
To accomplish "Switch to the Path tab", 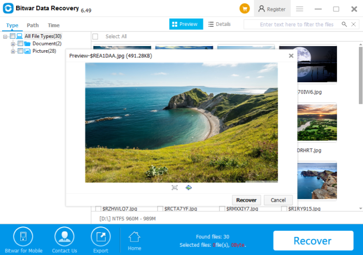I will tap(33, 25).
